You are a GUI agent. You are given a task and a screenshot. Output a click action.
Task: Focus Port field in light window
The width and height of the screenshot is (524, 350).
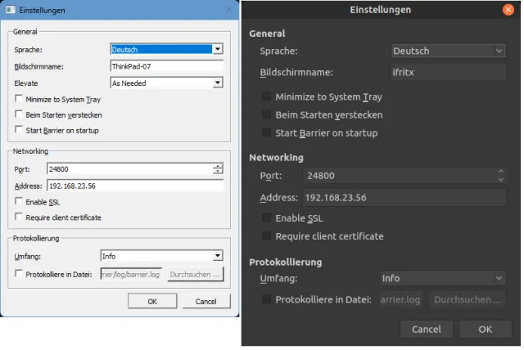(x=130, y=168)
